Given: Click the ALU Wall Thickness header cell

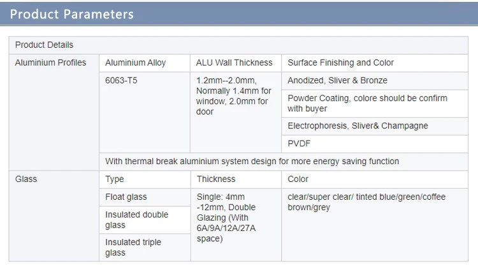Looking at the screenshot, I should [x=236, y=63].
